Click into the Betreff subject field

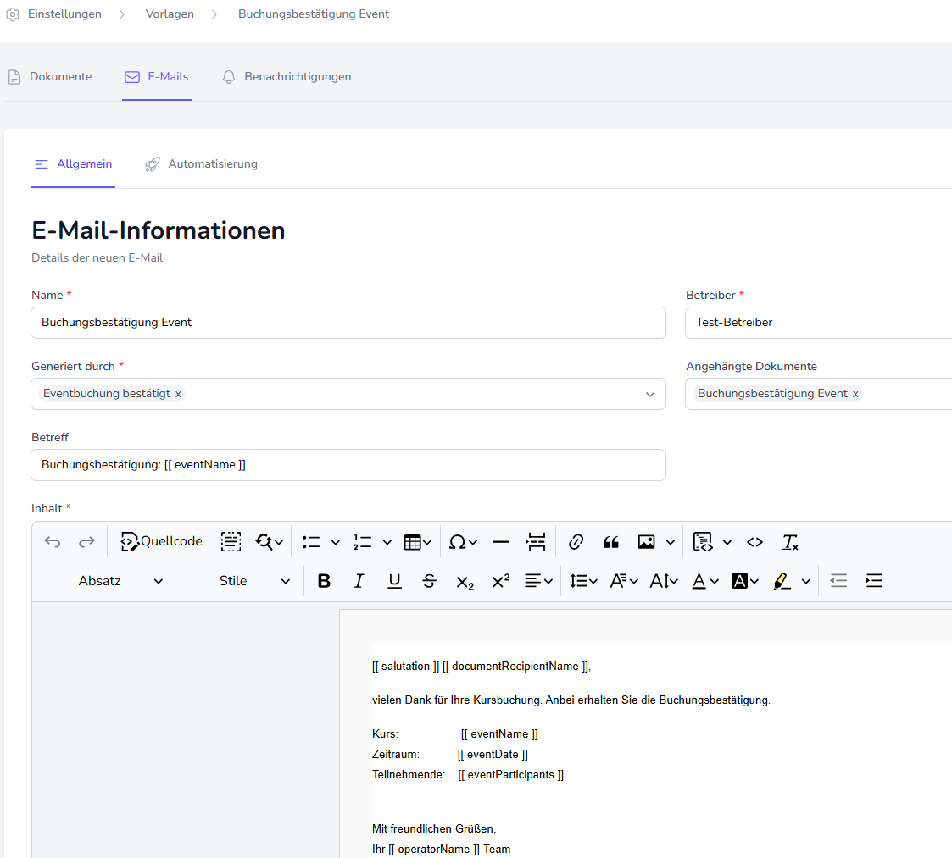coord(348,465)
